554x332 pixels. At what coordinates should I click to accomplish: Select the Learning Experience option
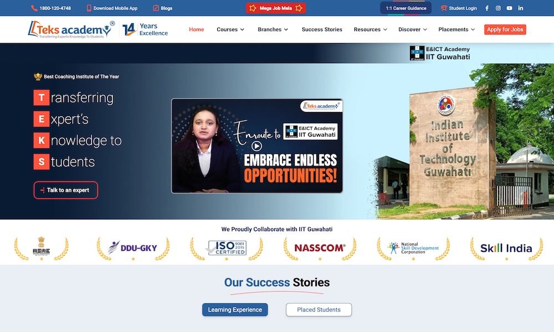235,309
